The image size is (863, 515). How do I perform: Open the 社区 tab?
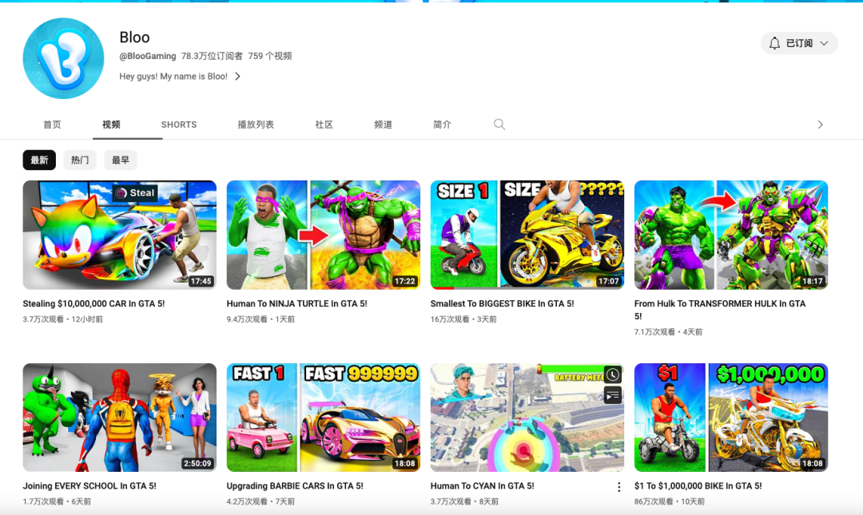coord(324,125)
